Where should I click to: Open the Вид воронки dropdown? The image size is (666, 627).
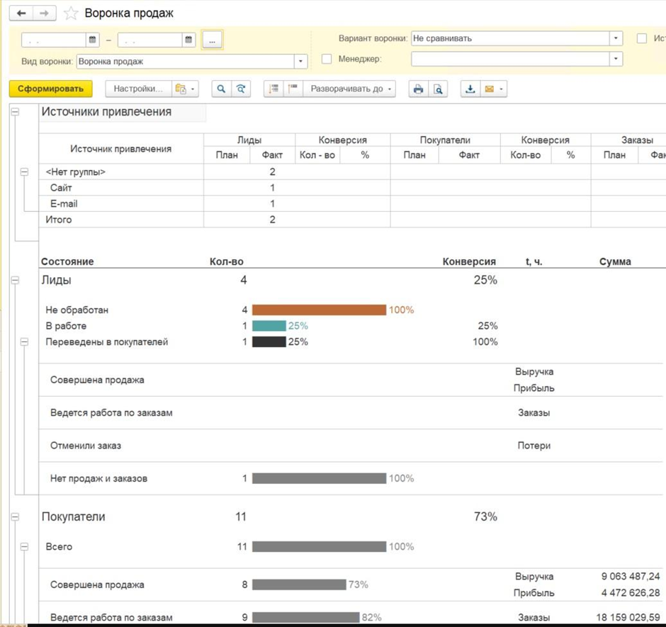click(x=300, y=62)
